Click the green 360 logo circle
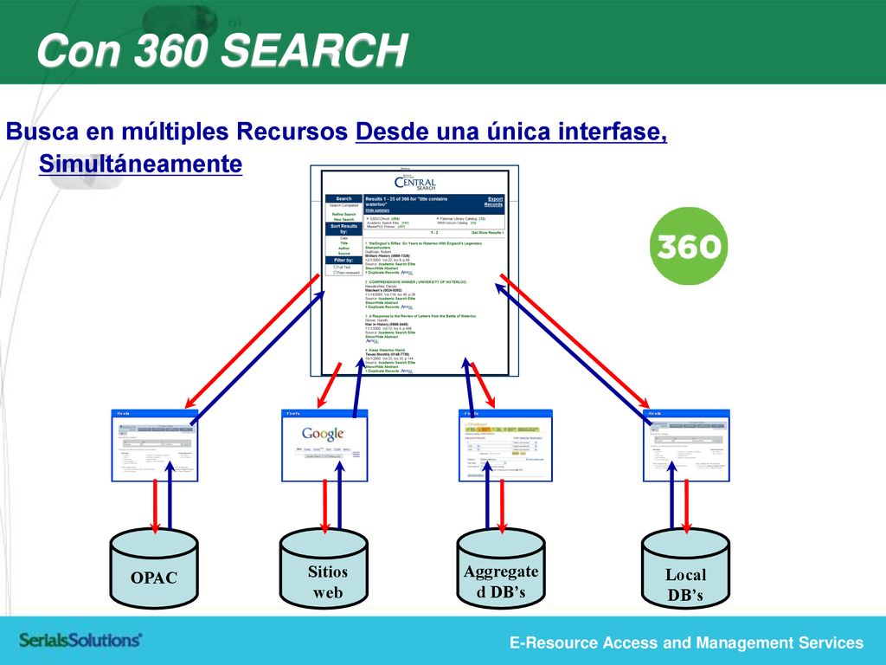886x665 pixels. point(688,246)
